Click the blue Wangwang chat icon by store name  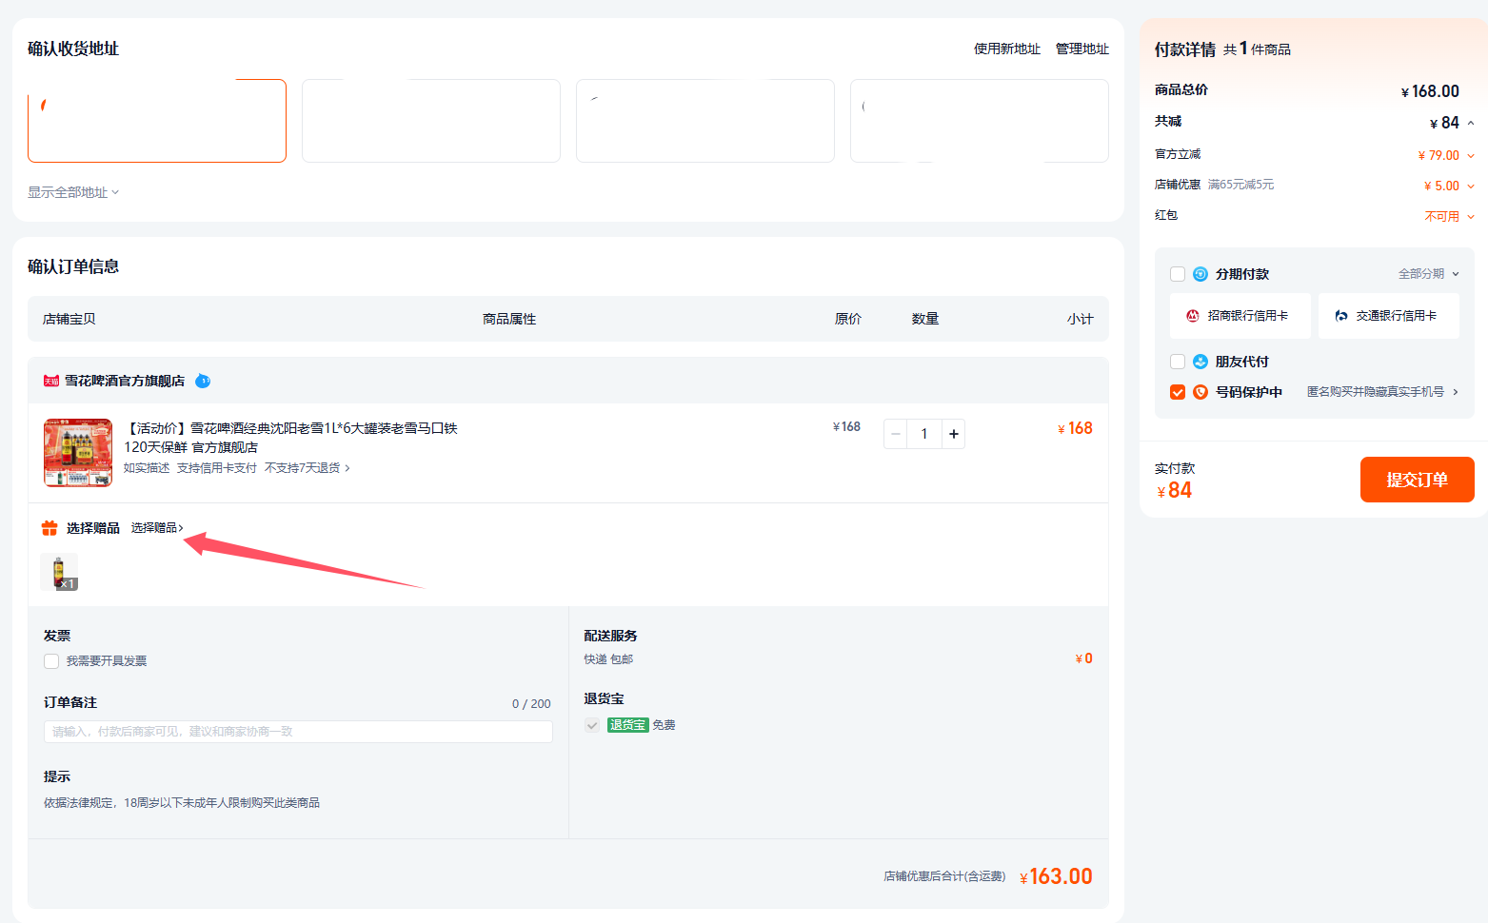click(203, 381)
